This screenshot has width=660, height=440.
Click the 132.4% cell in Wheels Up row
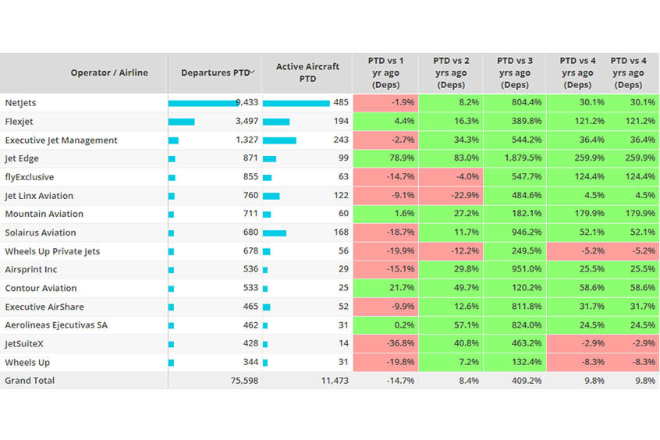514,362
